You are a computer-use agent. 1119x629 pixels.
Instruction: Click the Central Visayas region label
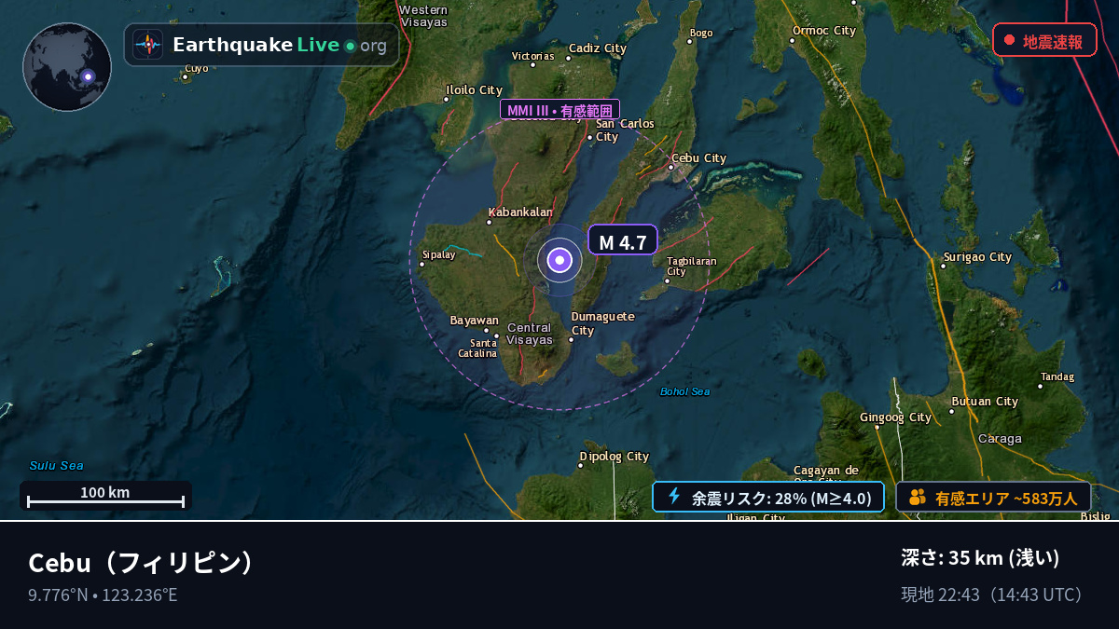click(x=530, y=334)
